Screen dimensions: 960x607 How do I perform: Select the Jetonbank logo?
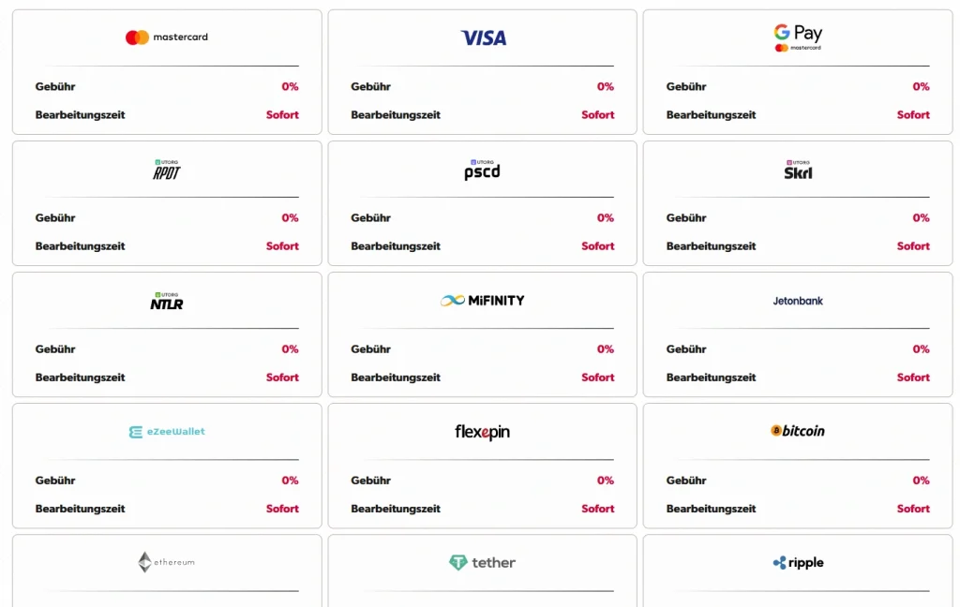tap(797, 301)
